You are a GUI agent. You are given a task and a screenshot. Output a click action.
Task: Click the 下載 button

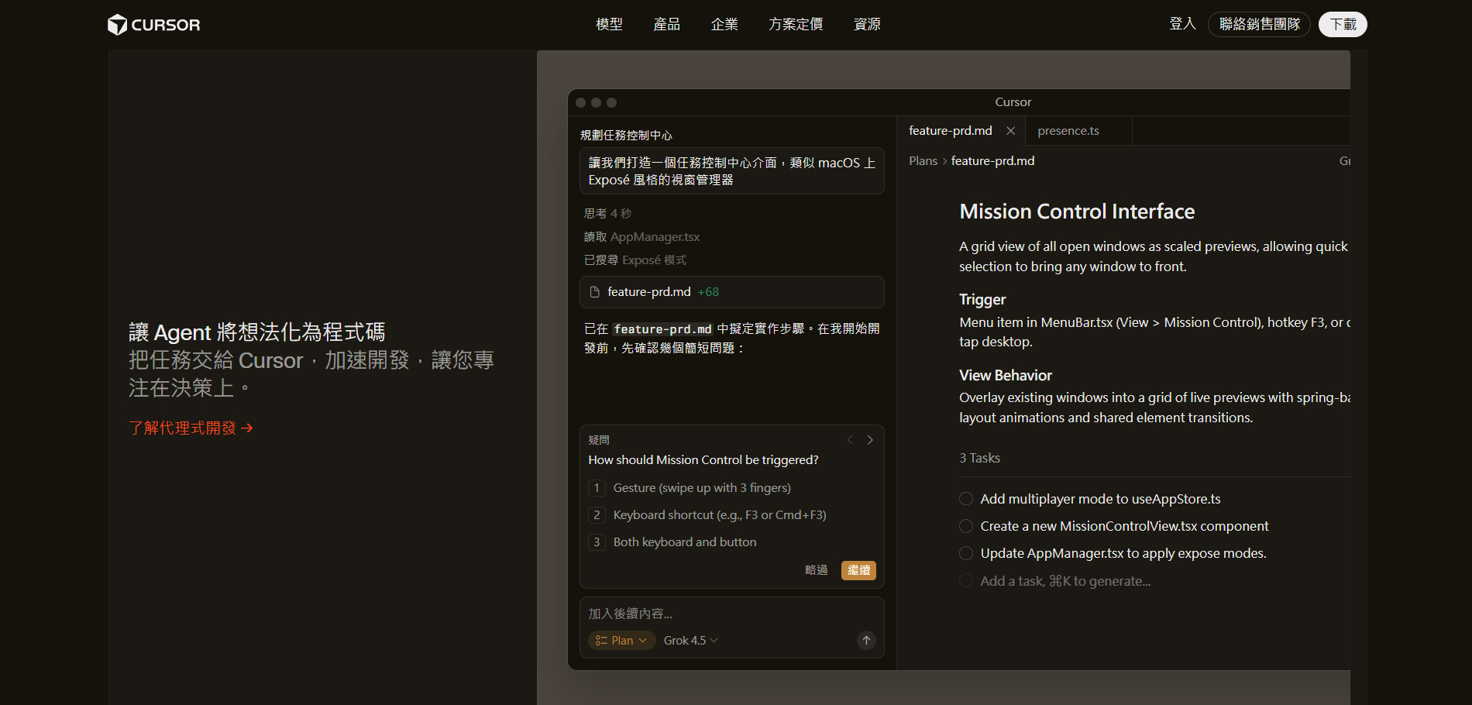(1343, 24)
